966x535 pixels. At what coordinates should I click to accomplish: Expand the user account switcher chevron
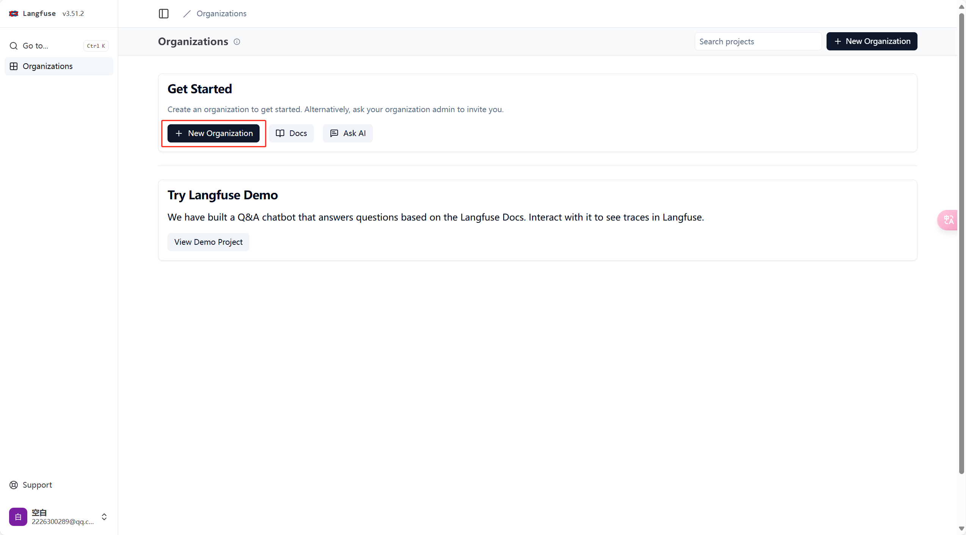(104, 517)
